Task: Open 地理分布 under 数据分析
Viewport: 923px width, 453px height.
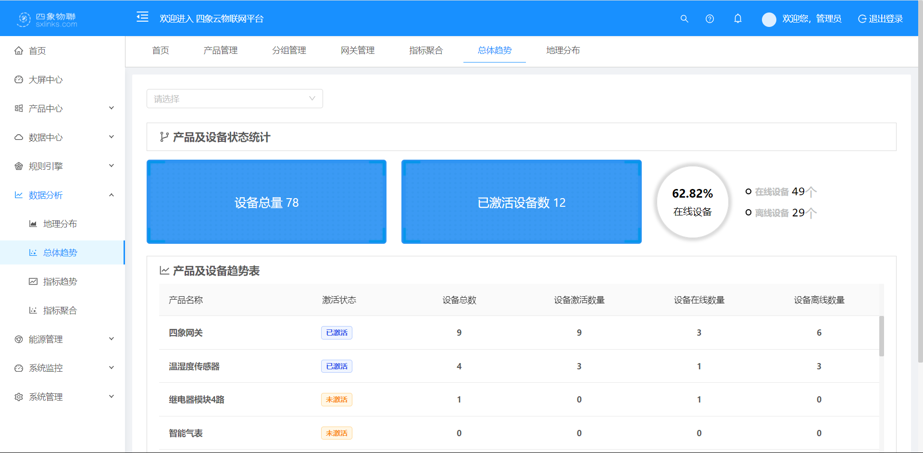Action: [x=59, y=223]
